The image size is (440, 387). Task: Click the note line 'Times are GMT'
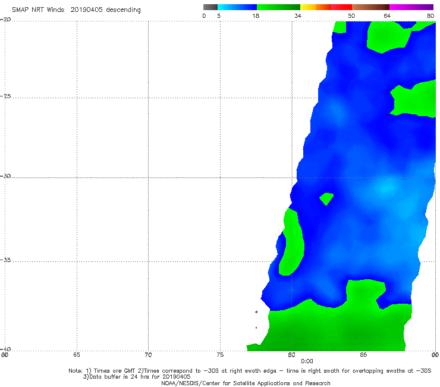pyautogui.click(x=115, y=371)
